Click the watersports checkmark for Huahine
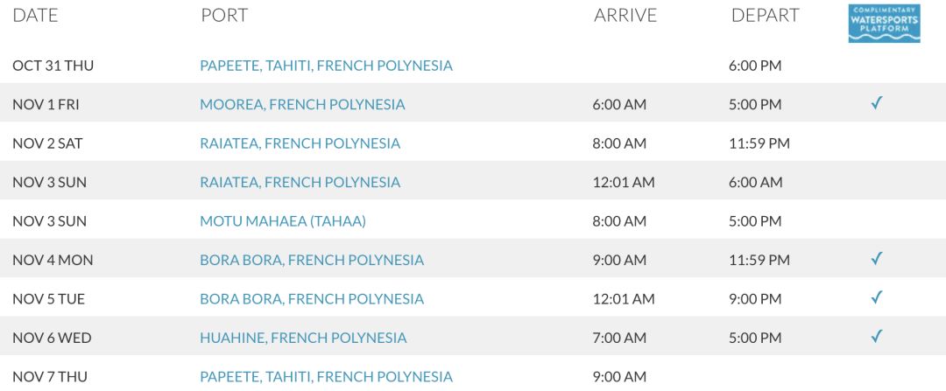Screen dimensions: 946x391 (877, 336)
